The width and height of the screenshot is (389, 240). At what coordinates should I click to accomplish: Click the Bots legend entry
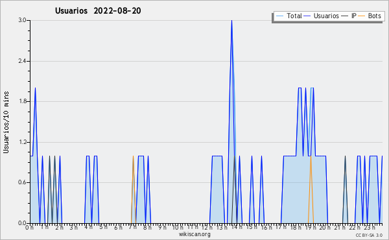tap(370, 16)
